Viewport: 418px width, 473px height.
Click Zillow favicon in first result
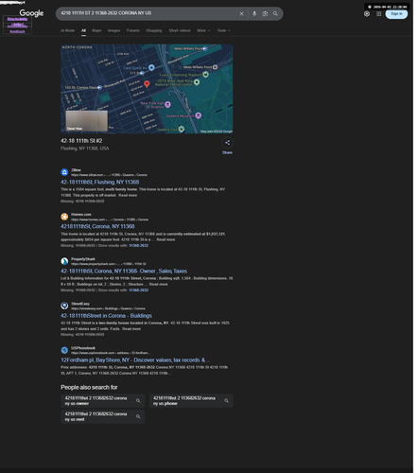coord(64,172)
